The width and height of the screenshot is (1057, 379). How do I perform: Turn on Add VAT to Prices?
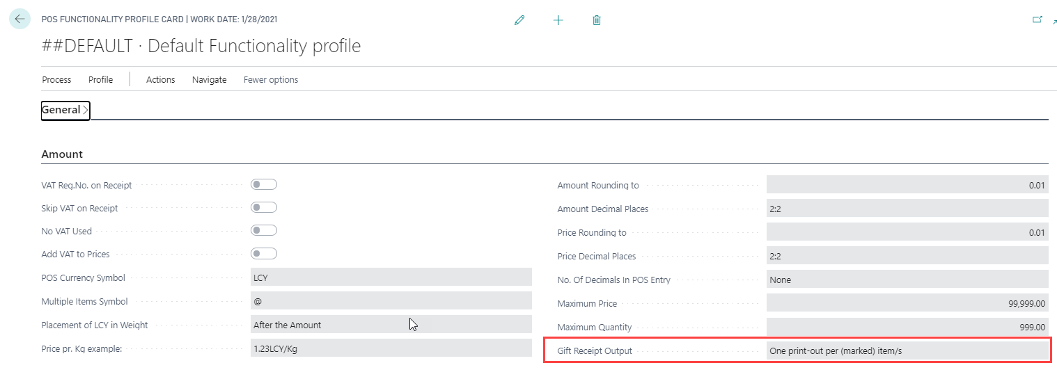click(x=264, y=253)
